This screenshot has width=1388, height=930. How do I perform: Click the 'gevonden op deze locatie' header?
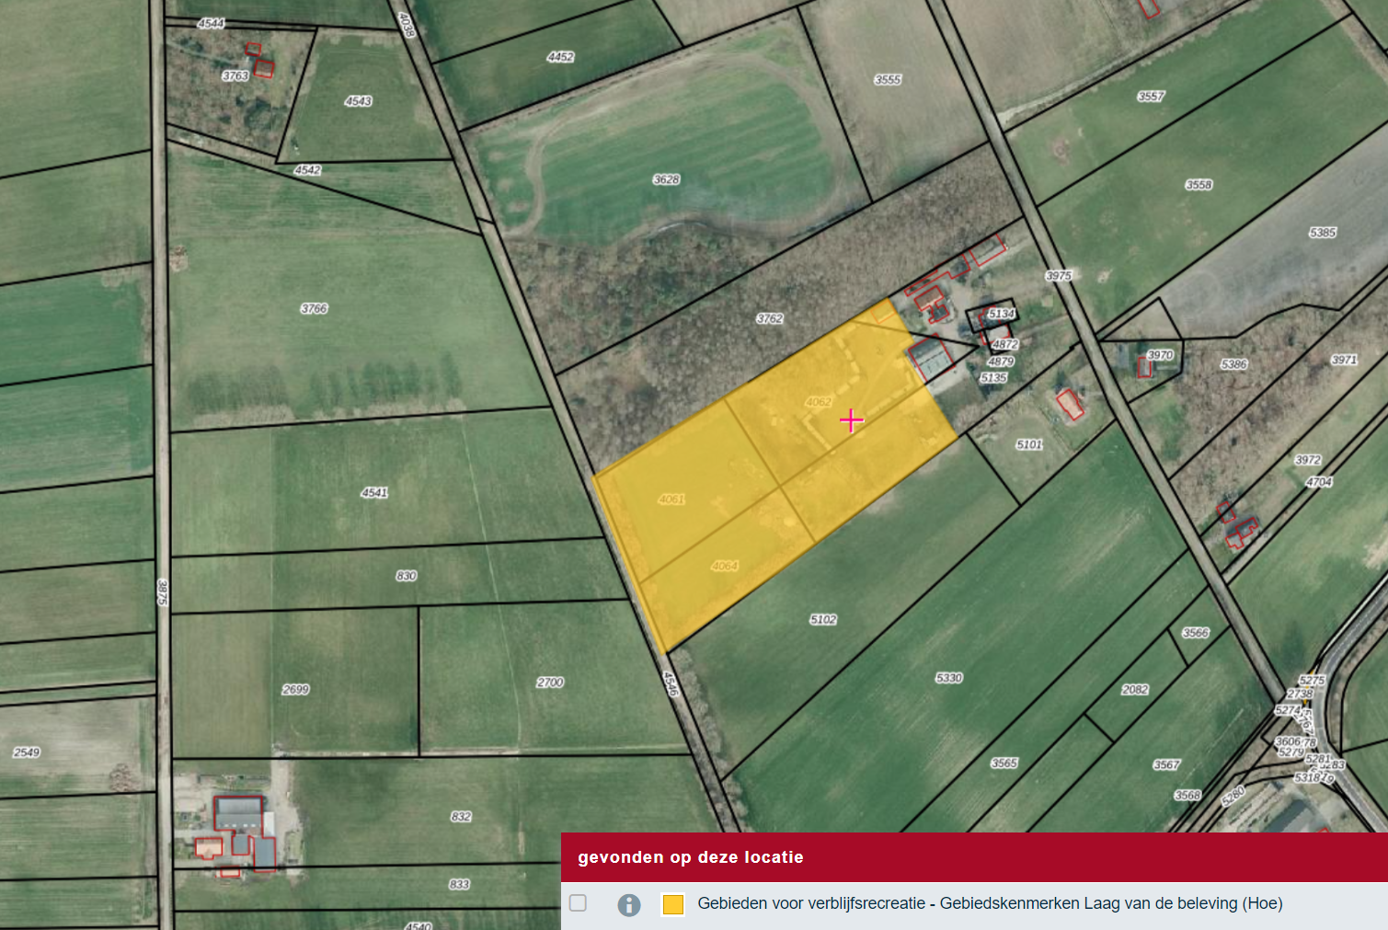pyautogui.click(x=691, y=857)
